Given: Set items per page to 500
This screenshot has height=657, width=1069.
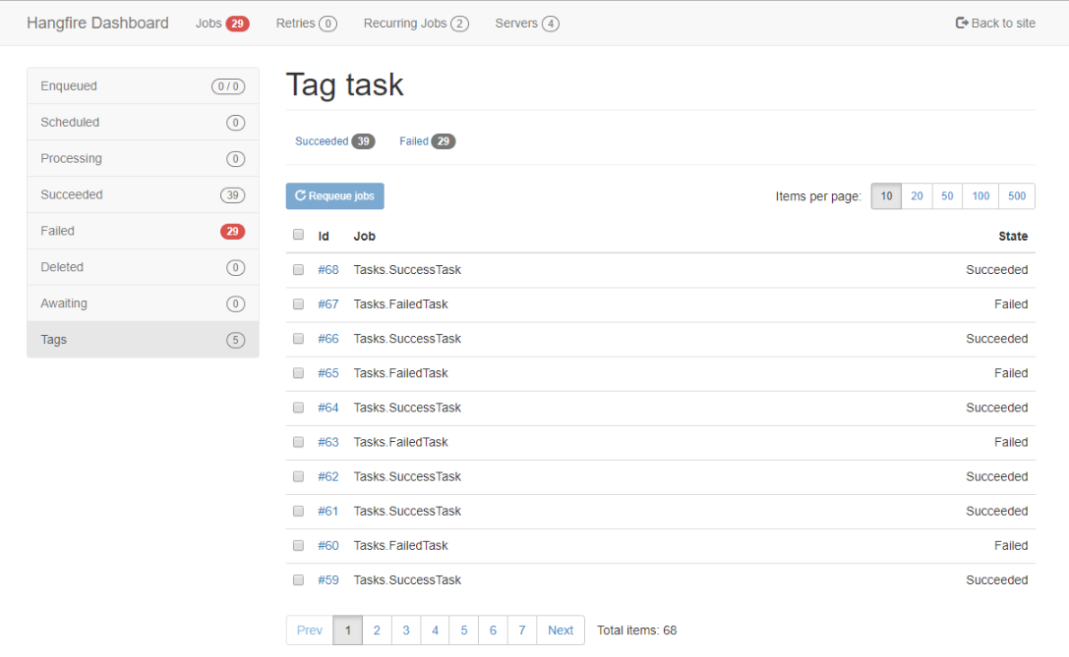Looking at the screenshot, I should (1017, 196).
